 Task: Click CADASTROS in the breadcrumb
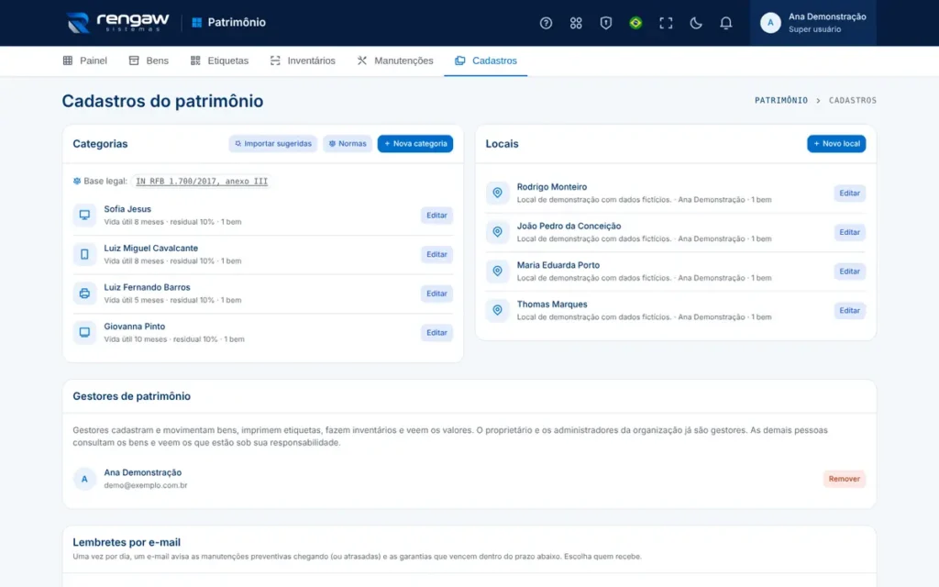click(852, 100)
